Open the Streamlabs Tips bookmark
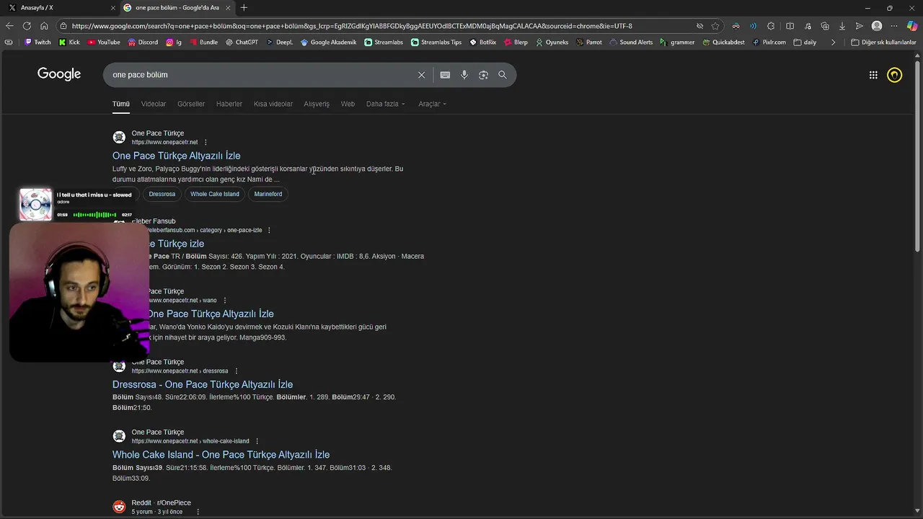 click(x=436, y=43)
